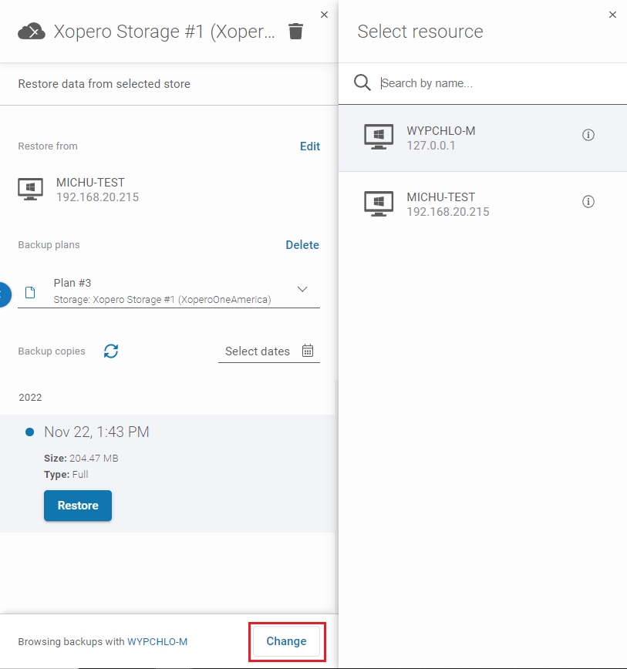The width and height of the screenshot is (627, 669).
Task: Show info for MICHU-TEST resource
Action: [588, 202]
